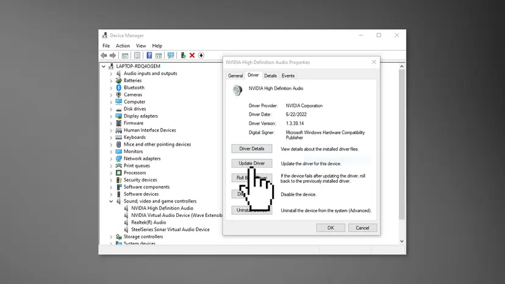The width and height of the screenshot is (505, 284).
Task: Confirm the dialog with OK
Action: [x=331, y=228]
